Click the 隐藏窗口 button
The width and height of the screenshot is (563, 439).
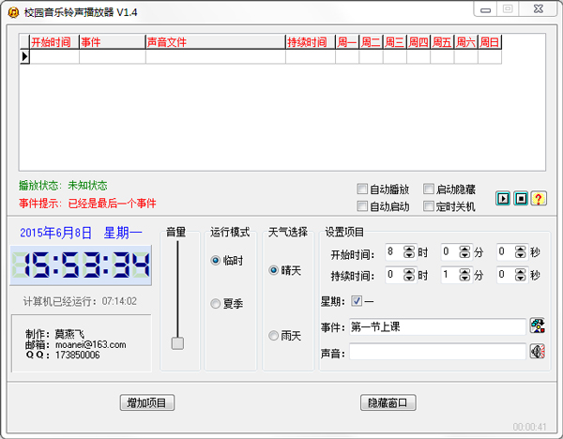coord(388,402)
